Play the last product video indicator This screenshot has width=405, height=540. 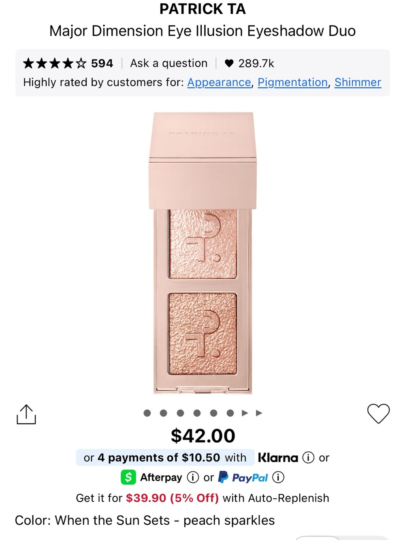[259, 413]
